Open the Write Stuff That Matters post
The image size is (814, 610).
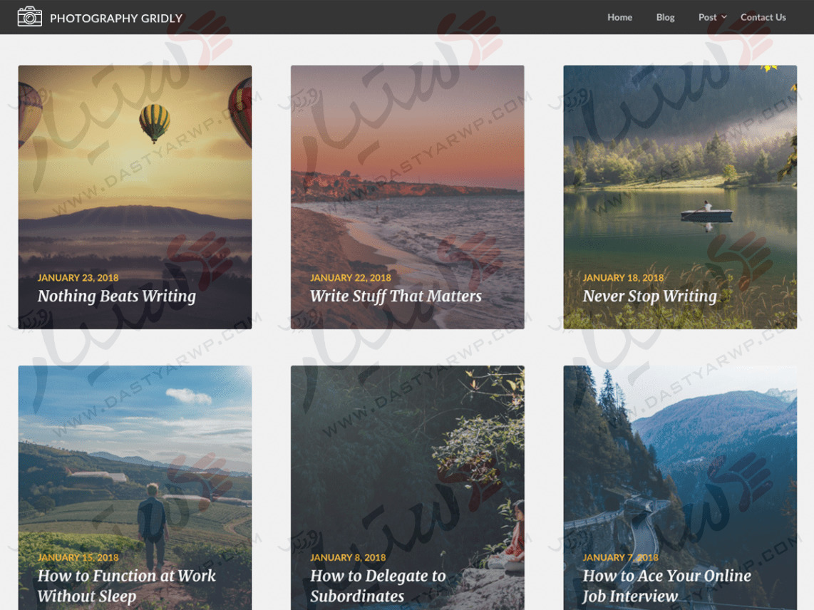pos(396,296)
